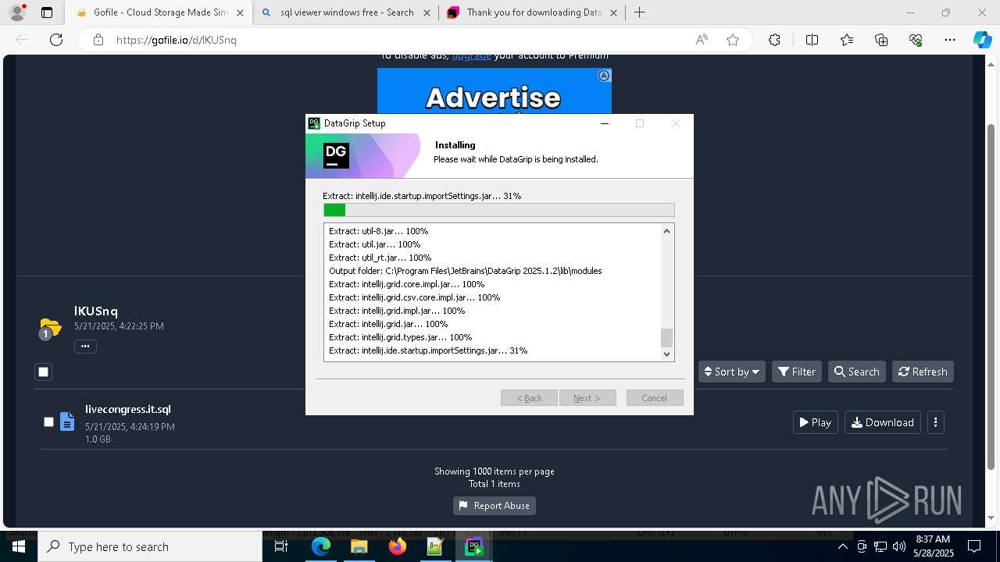Viewport: 1000px width, 562px height.
Task: Open the notification center icon
Action: click(x=974, y=547)
